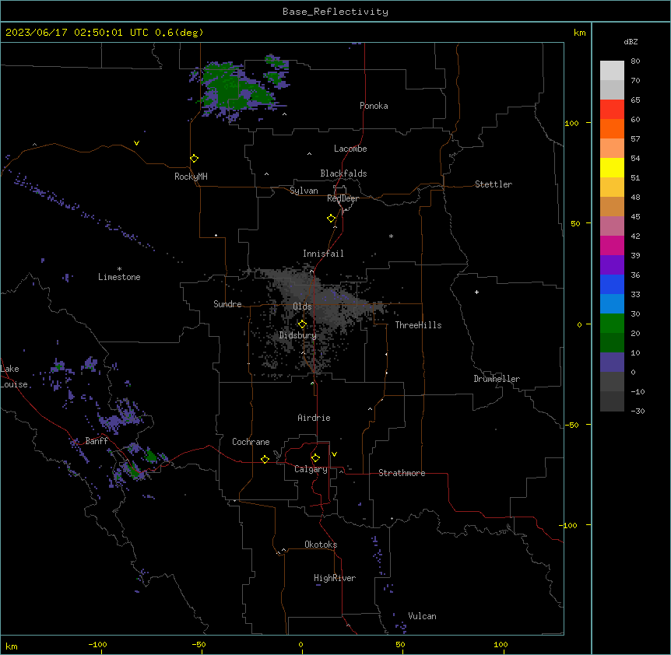671x655 pixels.
Task: Pick the red 65-60 dBZ legend swatch
Action: [x=612, y=110]
